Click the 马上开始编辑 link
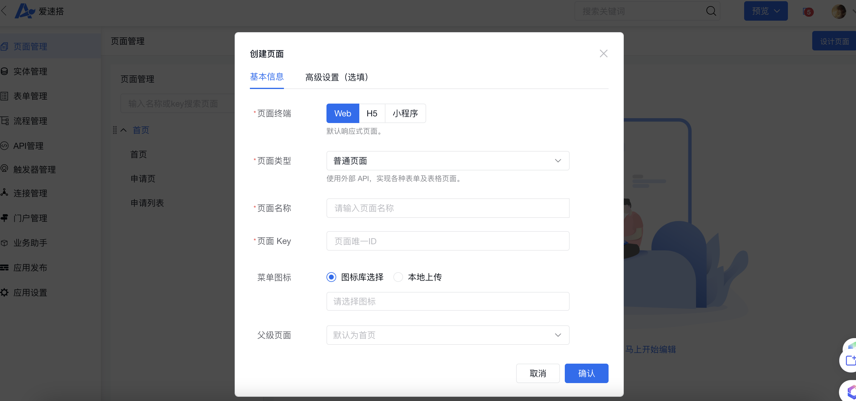 pyautogui.click(x=650, y=349)
